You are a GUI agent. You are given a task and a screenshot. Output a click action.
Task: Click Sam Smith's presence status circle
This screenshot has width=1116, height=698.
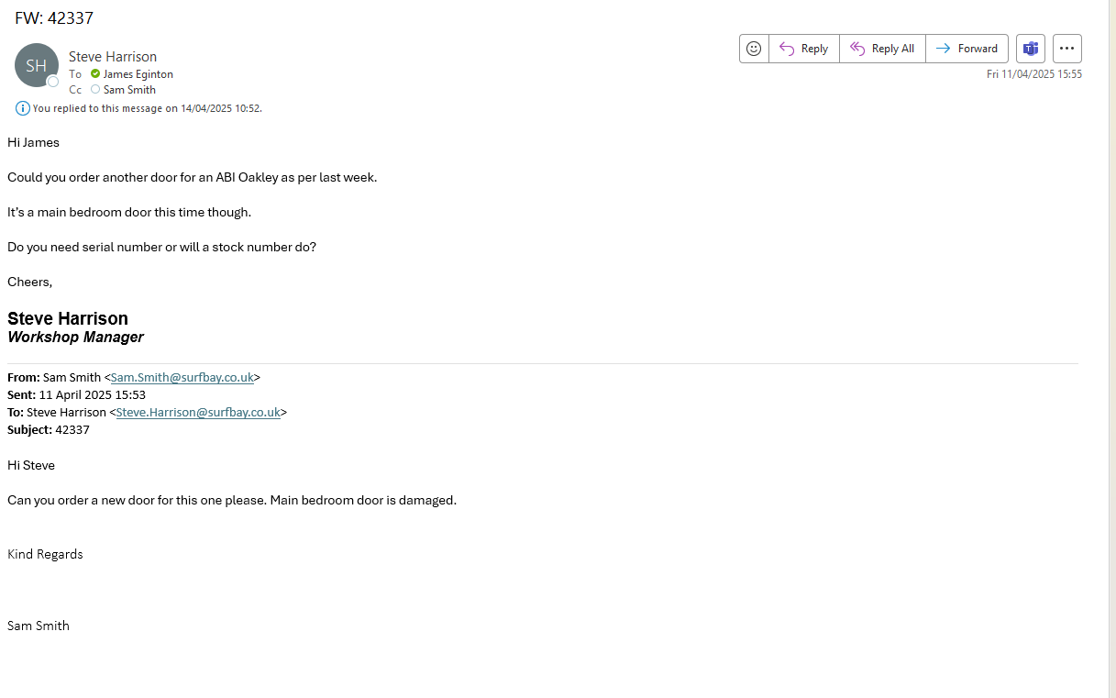95,90
